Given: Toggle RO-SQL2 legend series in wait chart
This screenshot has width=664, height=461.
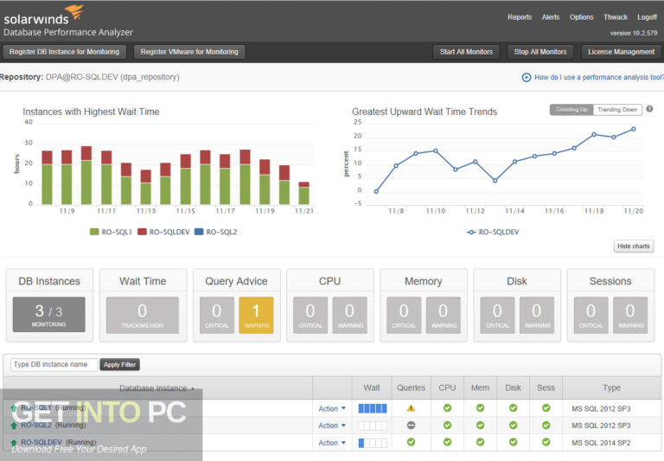Looking at the screenshot, I should click(x=216, y=232).
